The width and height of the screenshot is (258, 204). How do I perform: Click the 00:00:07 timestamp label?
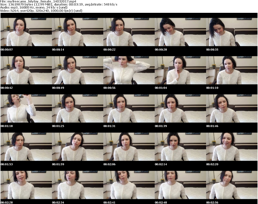pos(7,50)
